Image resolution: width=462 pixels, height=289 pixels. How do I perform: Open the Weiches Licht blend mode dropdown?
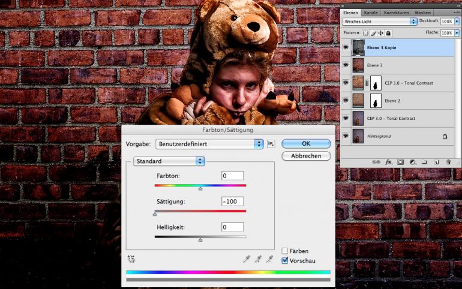380,21
